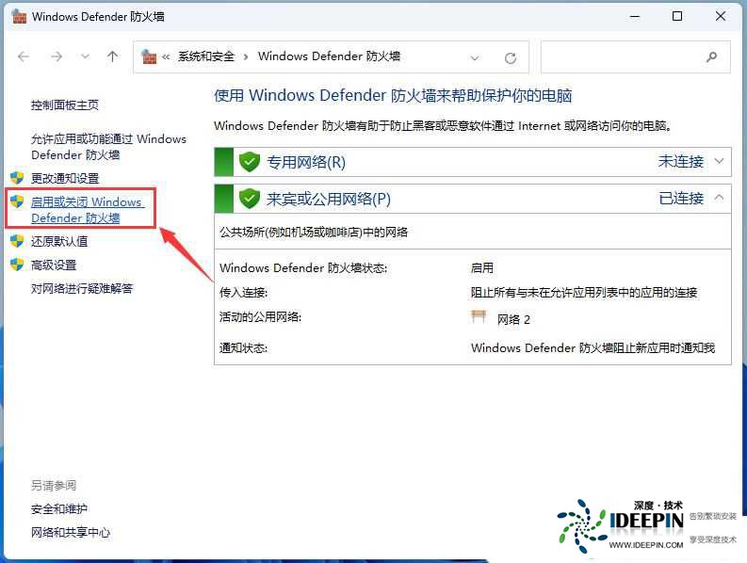
Task: Click 通知状态: label
Action: coord(243,348)
